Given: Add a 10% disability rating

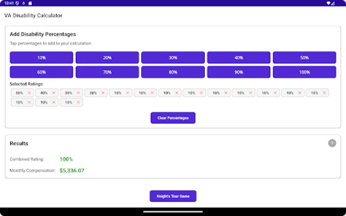Looking at the screenshot, I should coord(42,58).
